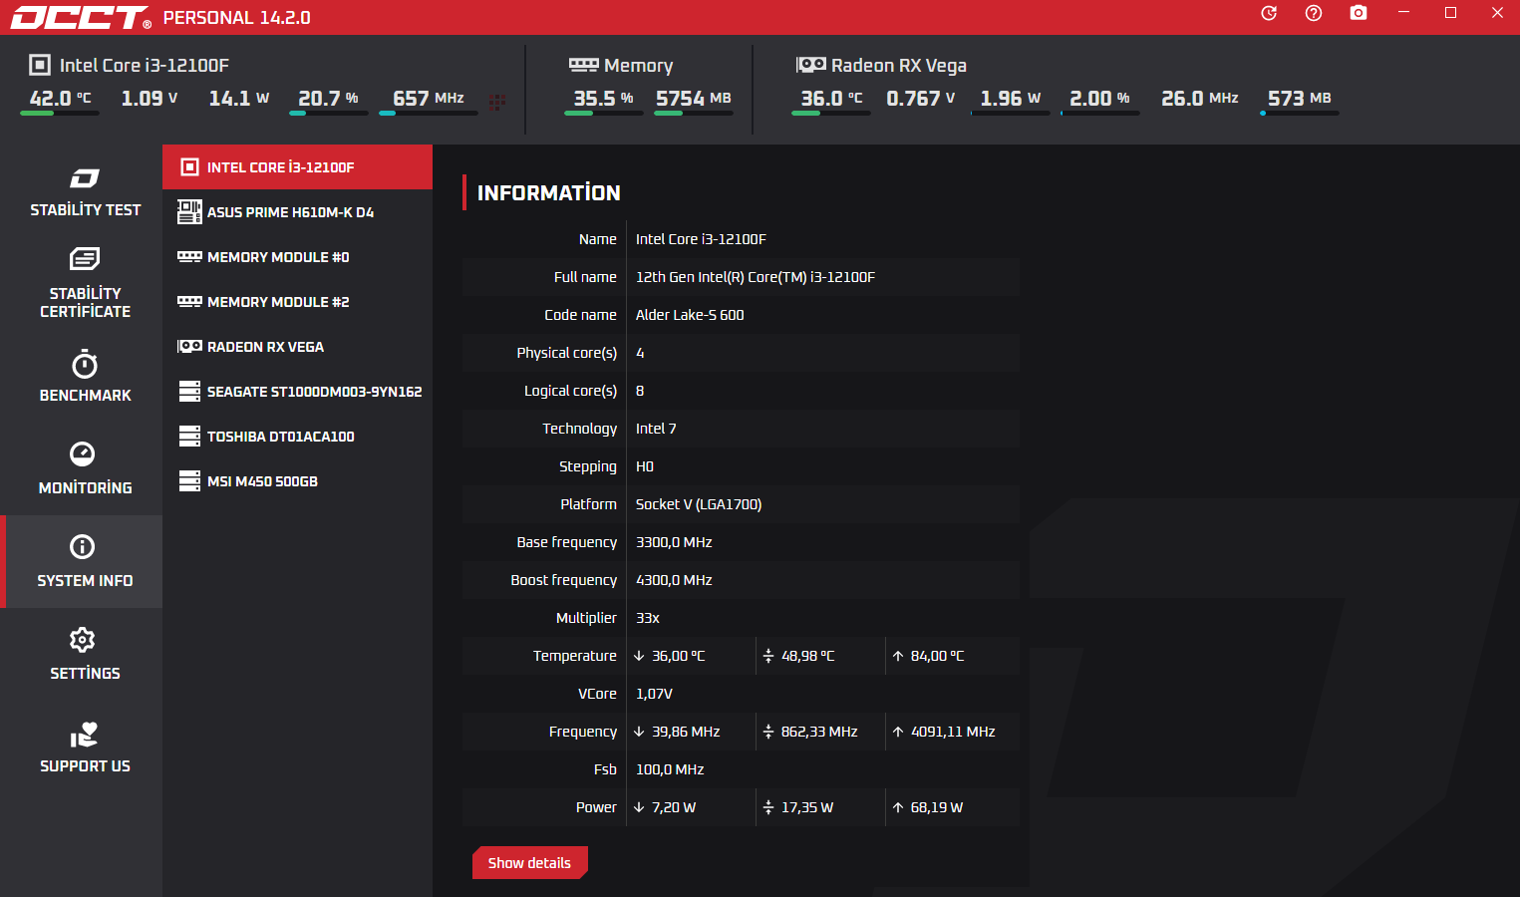The height and width of the screenshot is (897, 1520).
Task: Click the Toshiba drive icon
Action: [x=189, y=436]
